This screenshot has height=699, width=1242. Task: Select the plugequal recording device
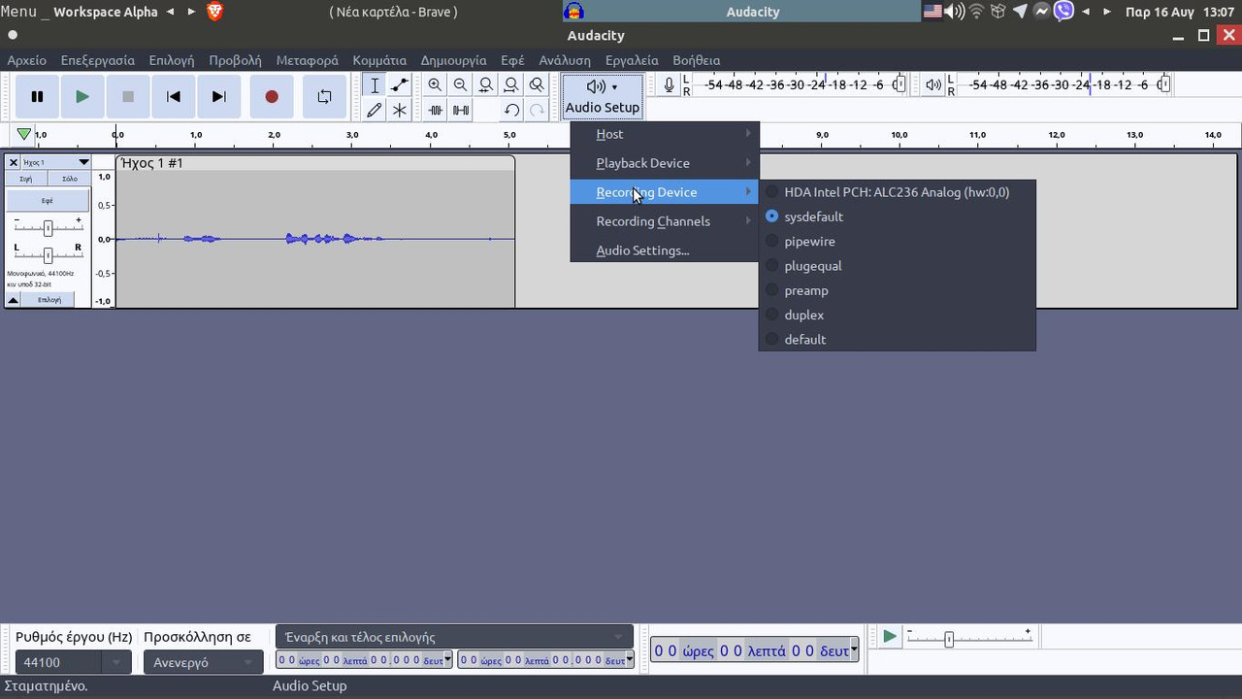point(897,266)
